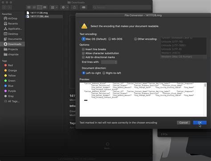Open the Finder action gear menu
The width and height of the screenshot is (211, 161).
[x=65, y=7]
